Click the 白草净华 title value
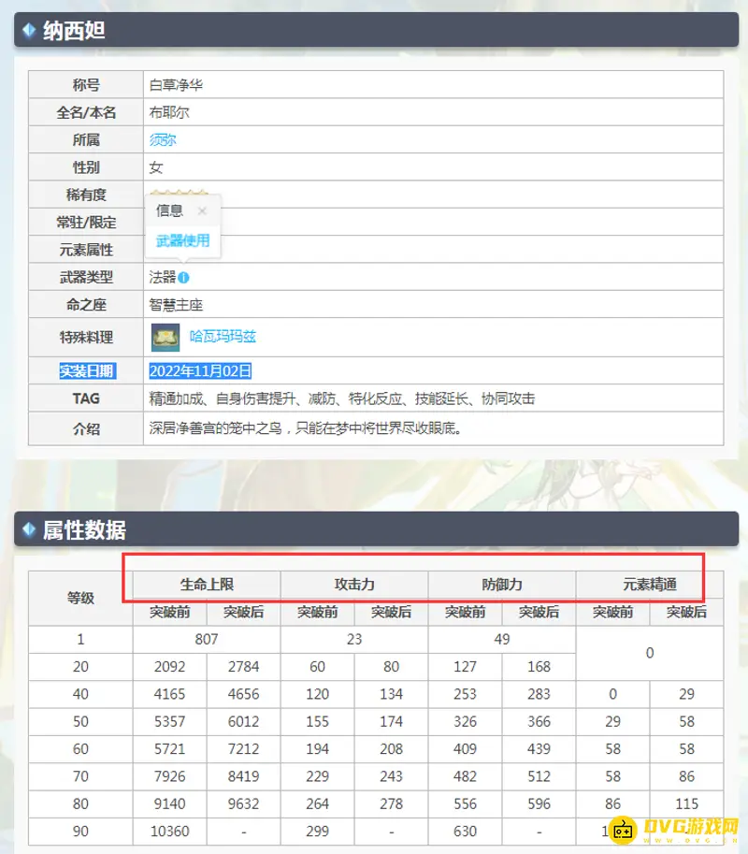This screenshot has width=748, height=854. coord(176,85)
